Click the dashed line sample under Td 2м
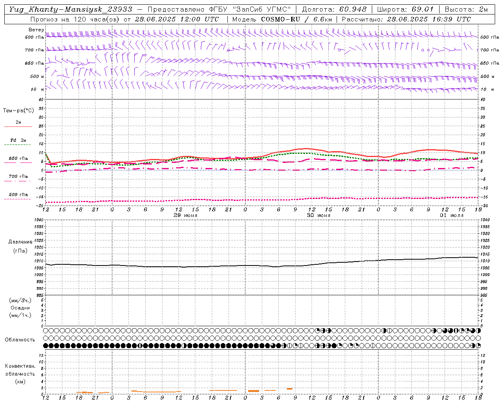The height and width of the screenshot is (401, 501). click(x=17, y=145)
